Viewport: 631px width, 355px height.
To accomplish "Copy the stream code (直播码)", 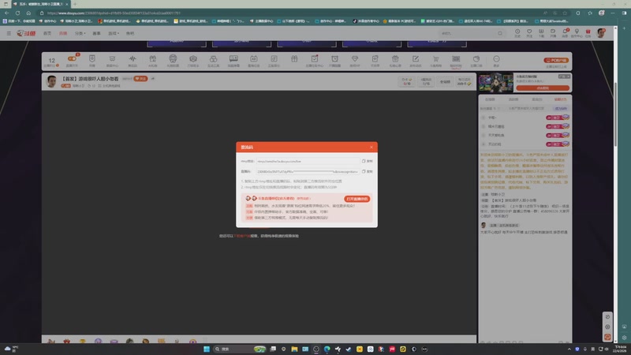I will 367,171.
